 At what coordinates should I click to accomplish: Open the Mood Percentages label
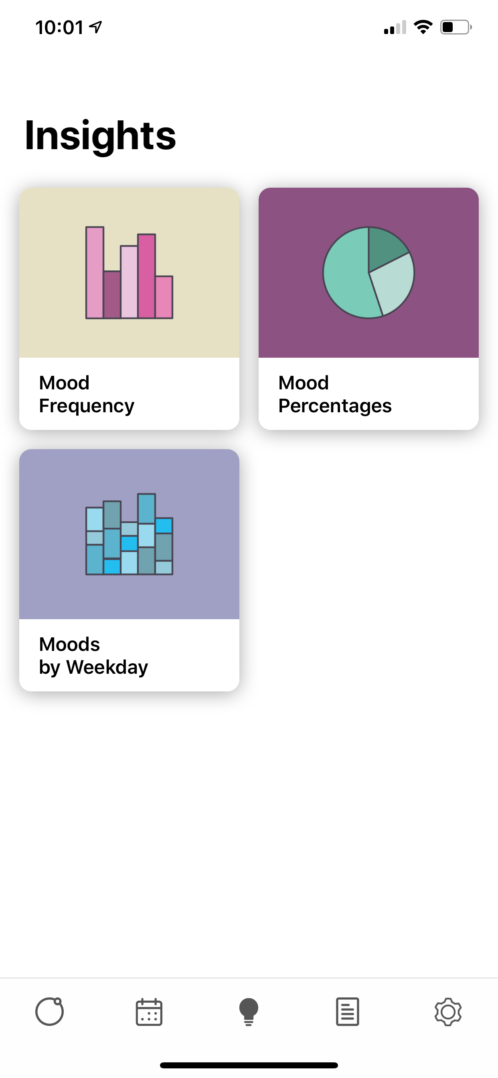pos(335,394)
